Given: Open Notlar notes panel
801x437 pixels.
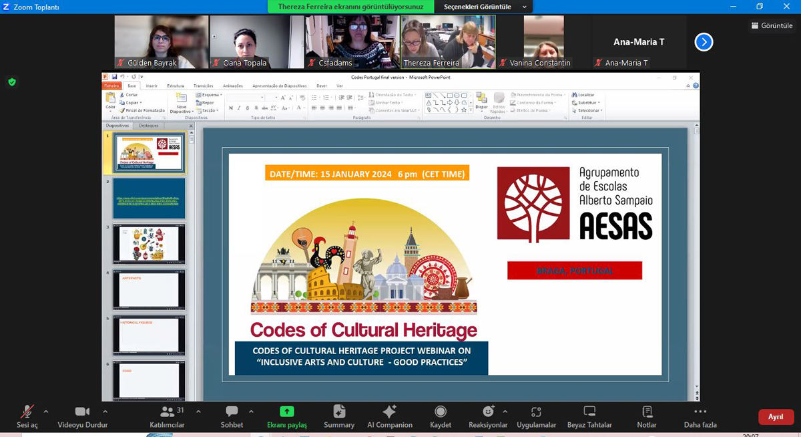Looking at the screenshot, I should [x=647, y=416].
